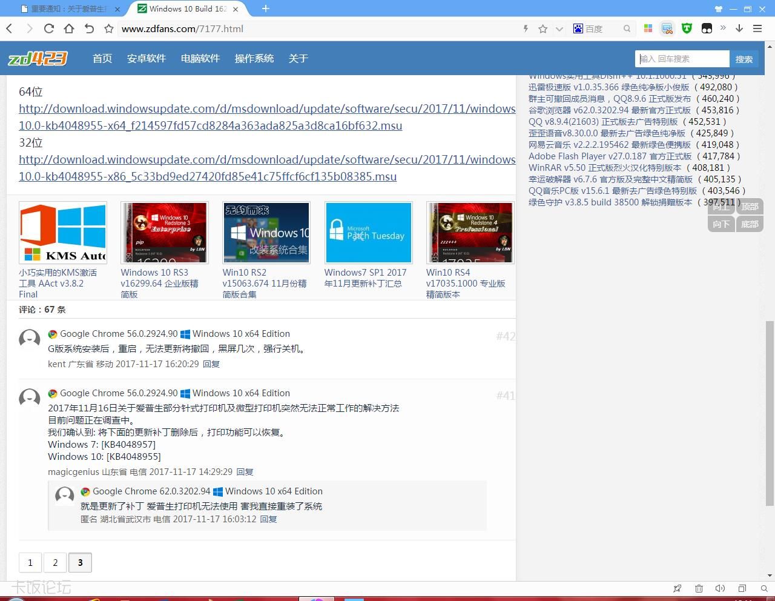
Task: Click the rocket accelerator status bar icon
Action: [678, 588]
